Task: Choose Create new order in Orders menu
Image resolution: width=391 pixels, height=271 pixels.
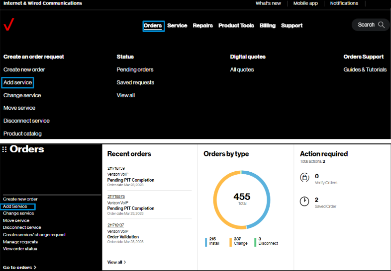Action: coord(24,69)
